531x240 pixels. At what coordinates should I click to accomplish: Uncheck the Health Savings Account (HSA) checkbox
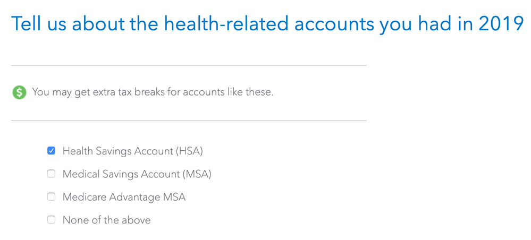click(x=51, y=151)
